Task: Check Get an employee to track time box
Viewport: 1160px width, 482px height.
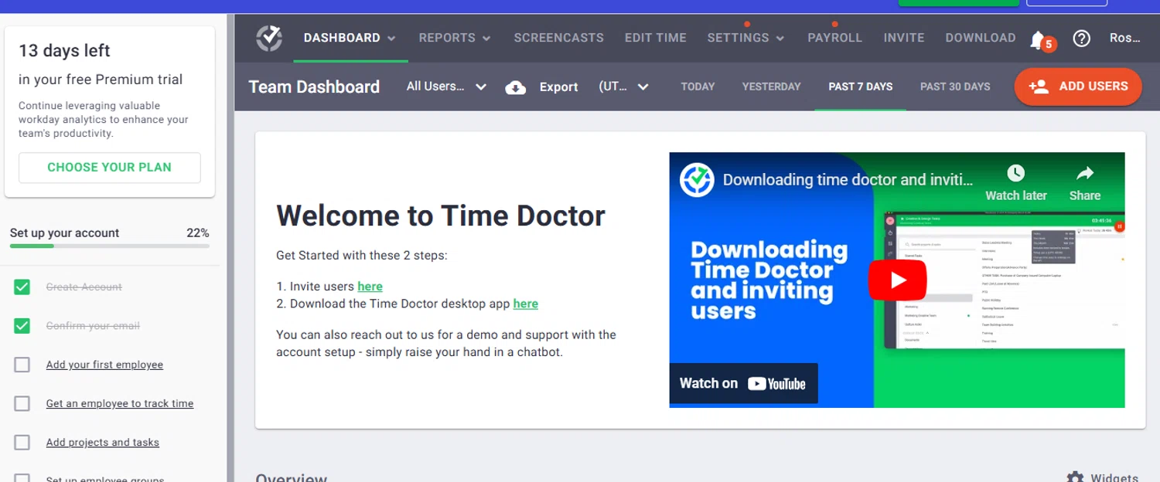Action: point(22,403)
